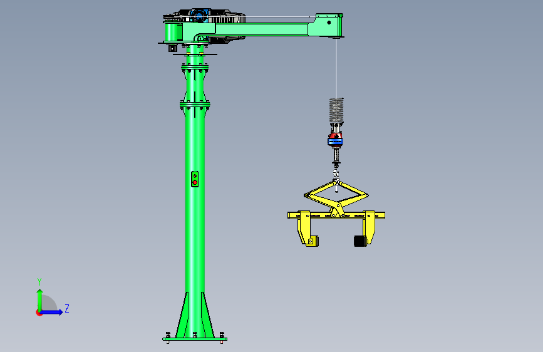This screenshot has height=352, width=543.
Task: Select the coil spring on the hoist cable
Action: click(x=336, y=110)
